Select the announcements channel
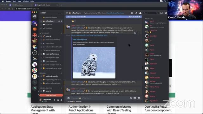The height and width of the screenshot is (114, 203). point(51,17)
